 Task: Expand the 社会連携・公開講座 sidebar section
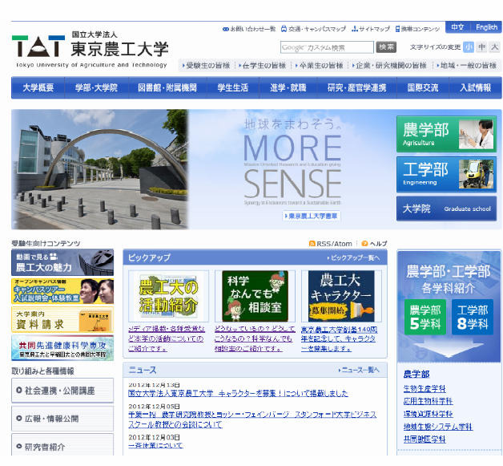click(x=62, y=391)
